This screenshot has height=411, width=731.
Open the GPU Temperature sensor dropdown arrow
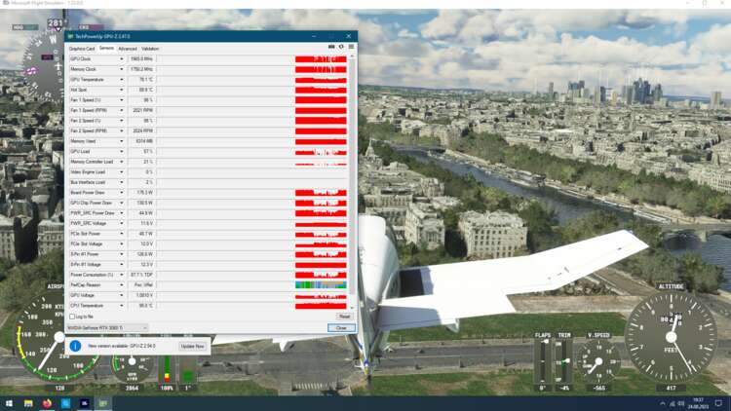[x=122, y=80]
